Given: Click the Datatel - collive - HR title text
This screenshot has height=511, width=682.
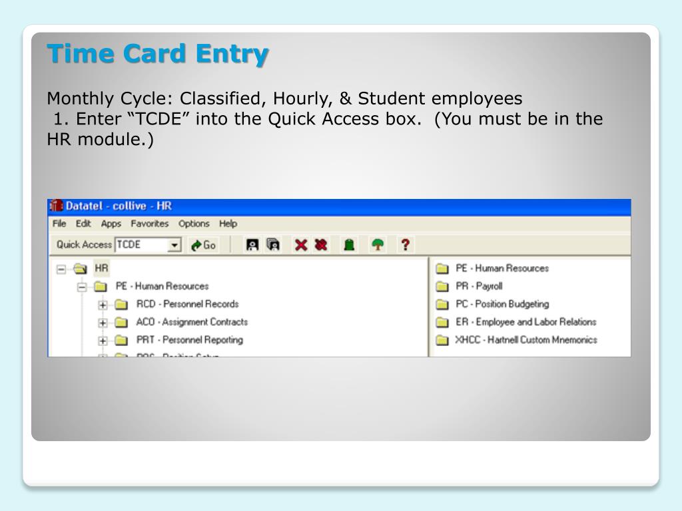Looking at the screenshot, I should tap(119, 206).
